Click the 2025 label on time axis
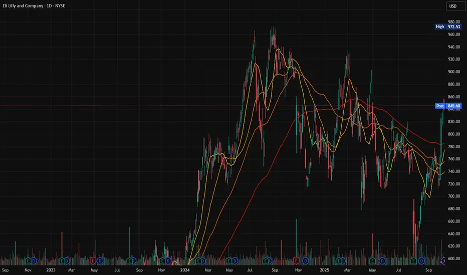 (x=324, y=270)
